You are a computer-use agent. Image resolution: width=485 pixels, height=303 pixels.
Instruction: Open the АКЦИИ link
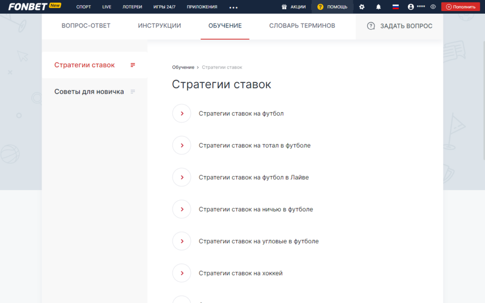(x=298, y=7)
